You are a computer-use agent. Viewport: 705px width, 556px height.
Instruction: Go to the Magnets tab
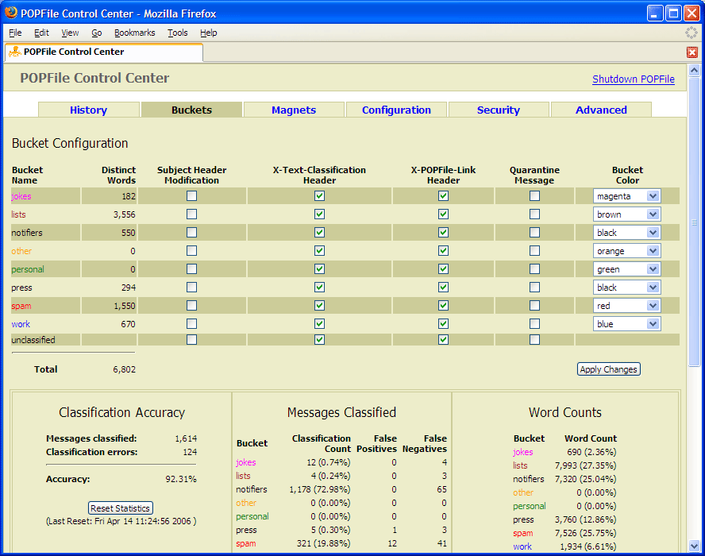click(x=294, y=110)
